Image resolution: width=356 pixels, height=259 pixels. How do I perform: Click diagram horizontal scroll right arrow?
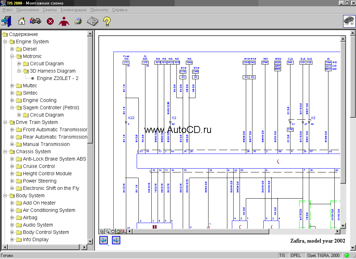(x=338, y=231)
